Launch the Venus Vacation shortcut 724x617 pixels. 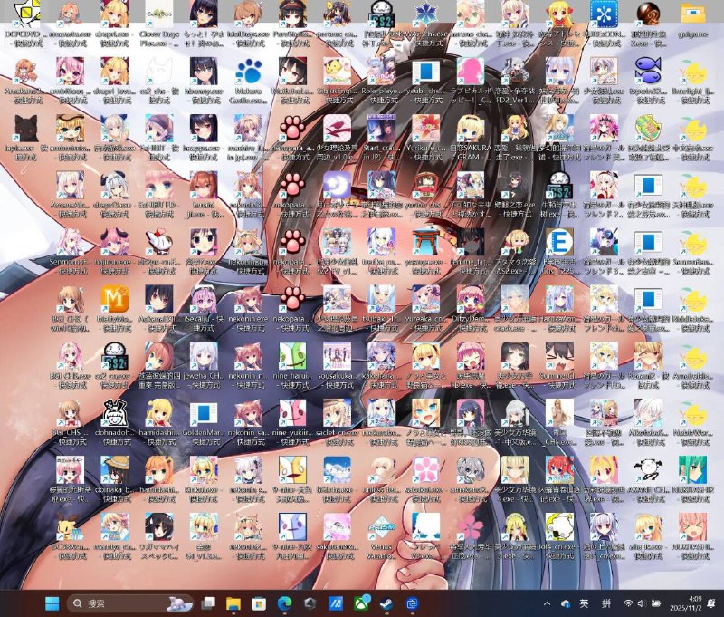click(x=381, y=527)
